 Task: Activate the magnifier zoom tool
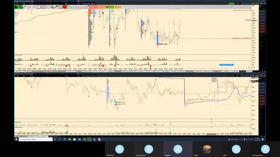pos(21,7)
